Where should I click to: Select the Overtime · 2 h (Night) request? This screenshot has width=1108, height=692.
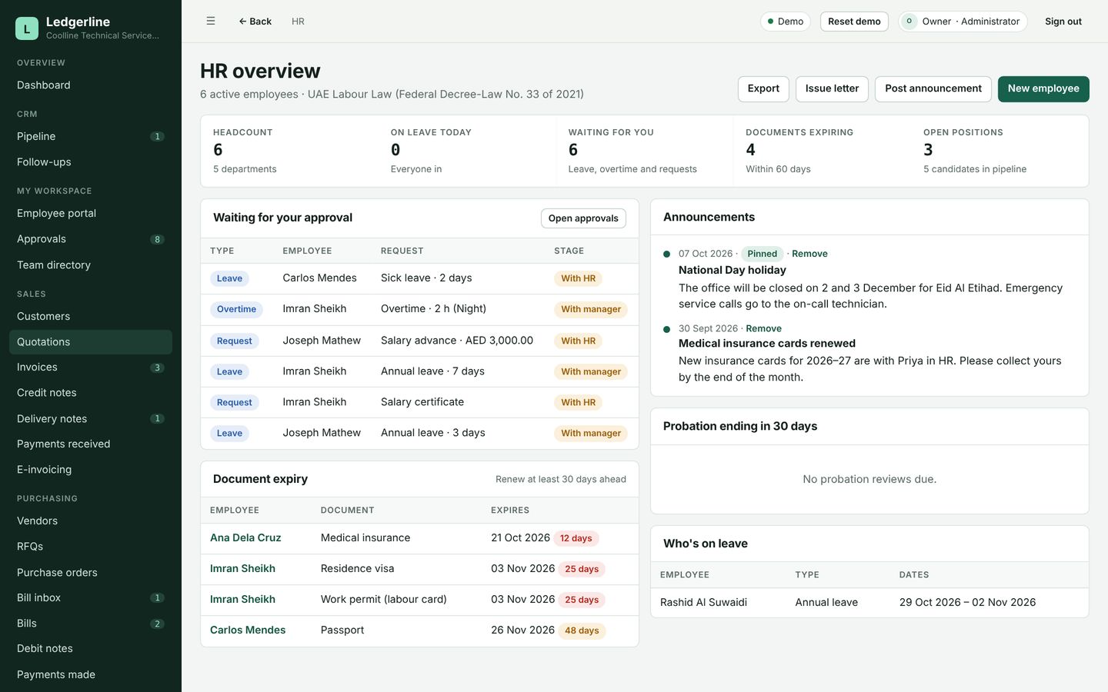(419, 309)
